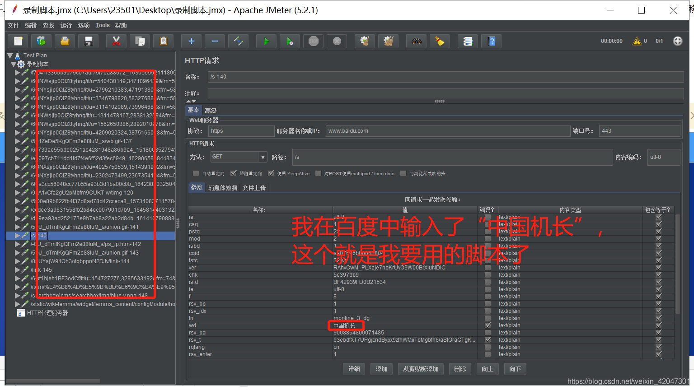The width and height of the screenshot is (694, 390).
Task: Click the Copy icon in the toolbar
Action: pos(140,41)
